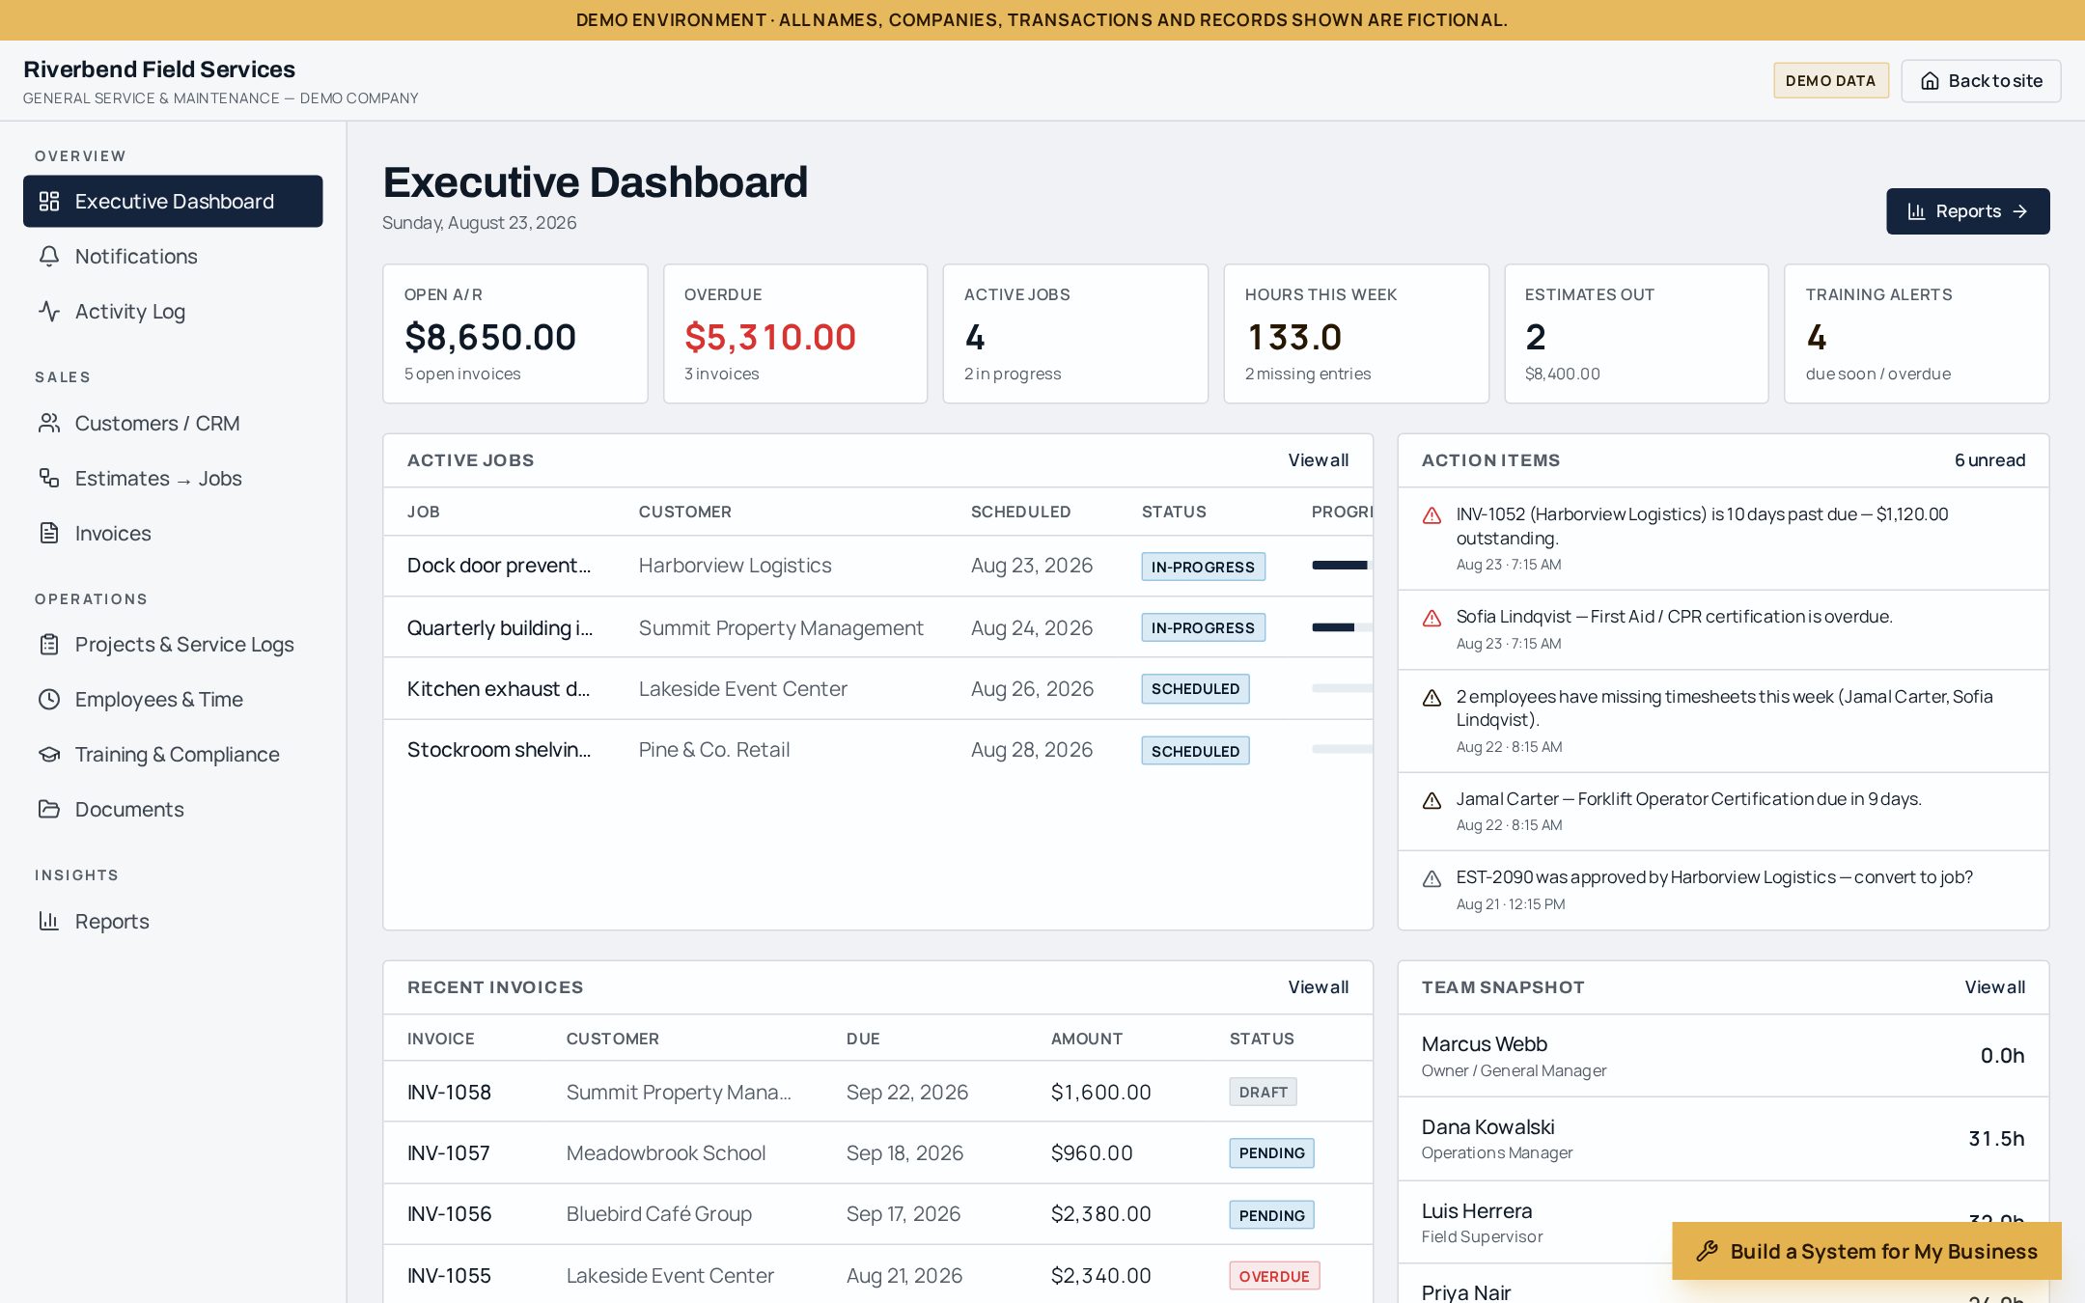Click Build a System for My Business
The height and width of the screenshot is (1303, 2085).
[1867, 1251]
